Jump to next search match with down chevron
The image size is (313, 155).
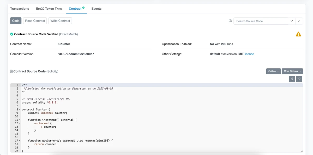pos(292,21)
